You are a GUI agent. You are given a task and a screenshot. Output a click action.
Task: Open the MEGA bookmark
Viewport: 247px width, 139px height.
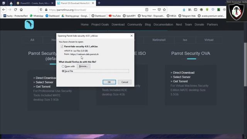[171, 16]
